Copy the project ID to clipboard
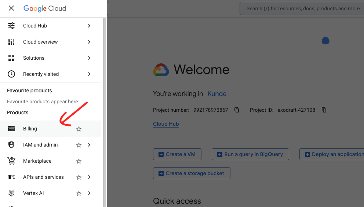This screenshot has width=364, height=207. point(324,110)
